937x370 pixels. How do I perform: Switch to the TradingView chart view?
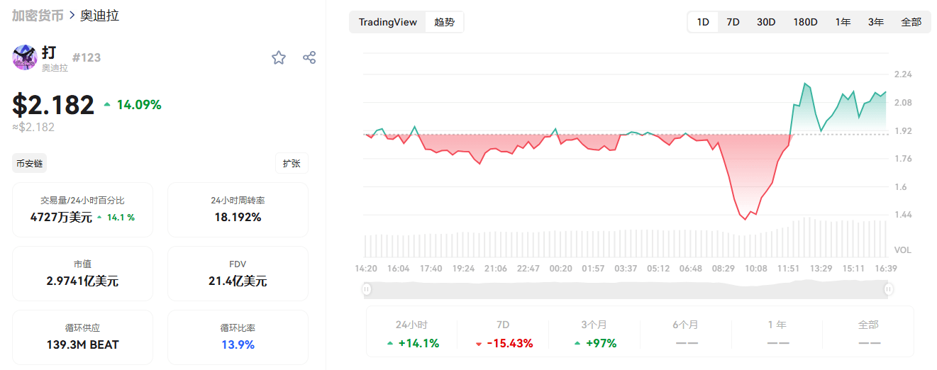(x=387, y=22)
